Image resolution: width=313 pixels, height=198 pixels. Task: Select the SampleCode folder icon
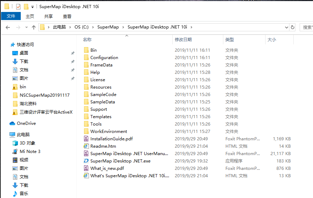tap(86, 94)
